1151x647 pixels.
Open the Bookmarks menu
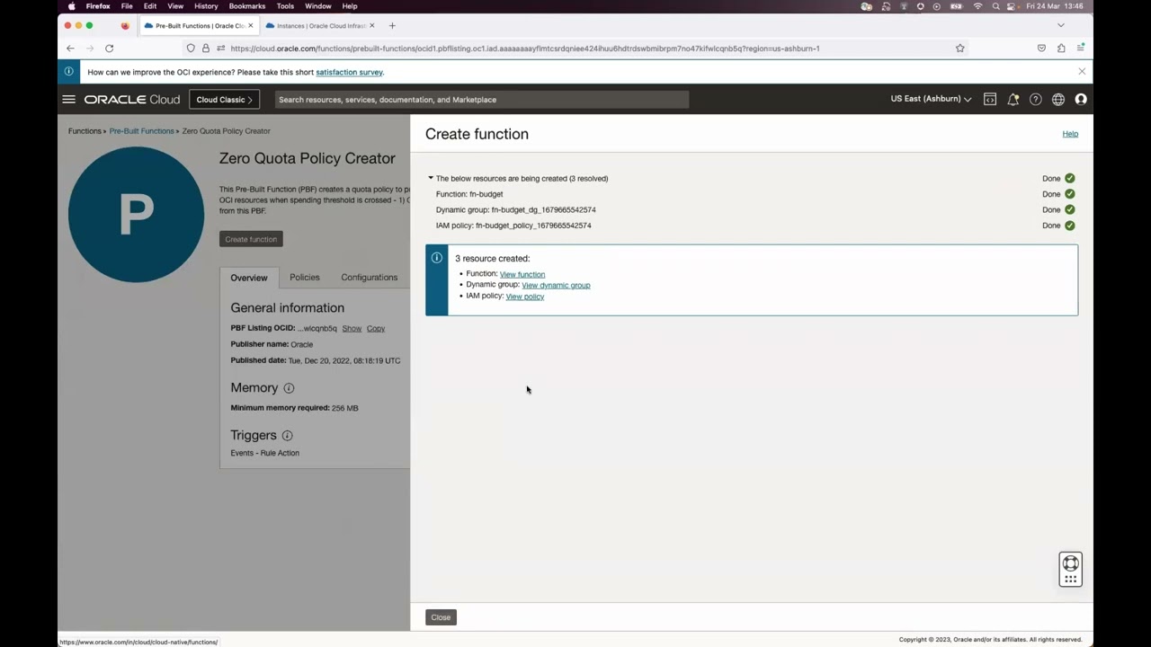pos(247,6)
